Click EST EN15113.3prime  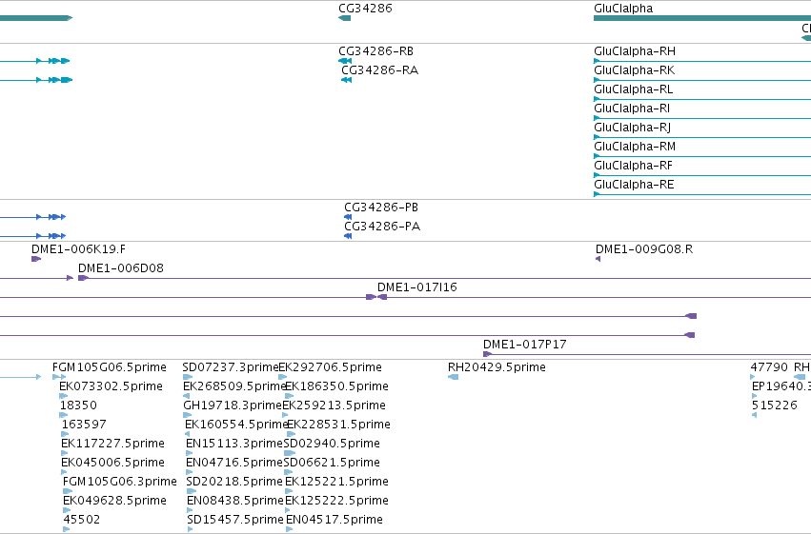coord(234,444)
